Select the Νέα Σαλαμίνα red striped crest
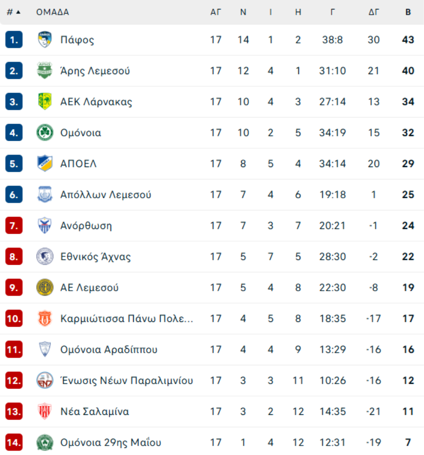This screenshot has width=424, height=455. point(45,411)
